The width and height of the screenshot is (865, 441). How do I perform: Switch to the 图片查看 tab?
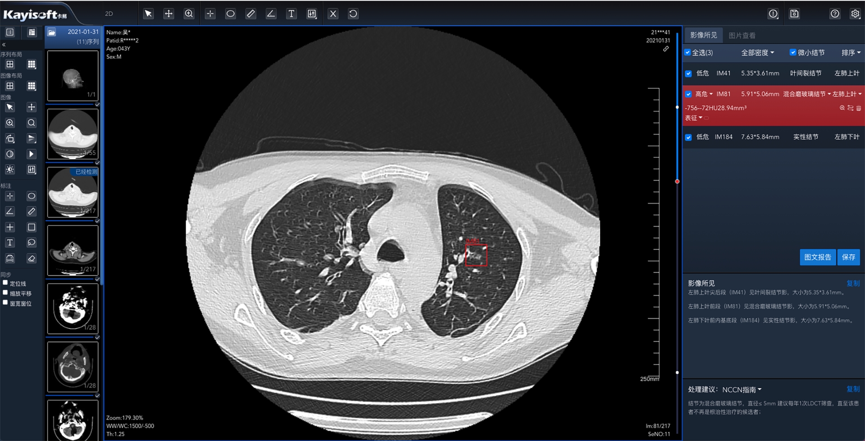point(742,35)
